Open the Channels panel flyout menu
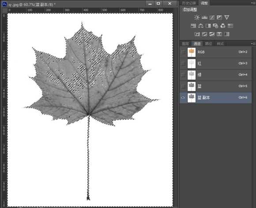Viewport: 256px width, 208px height. (x=253, y=44)
